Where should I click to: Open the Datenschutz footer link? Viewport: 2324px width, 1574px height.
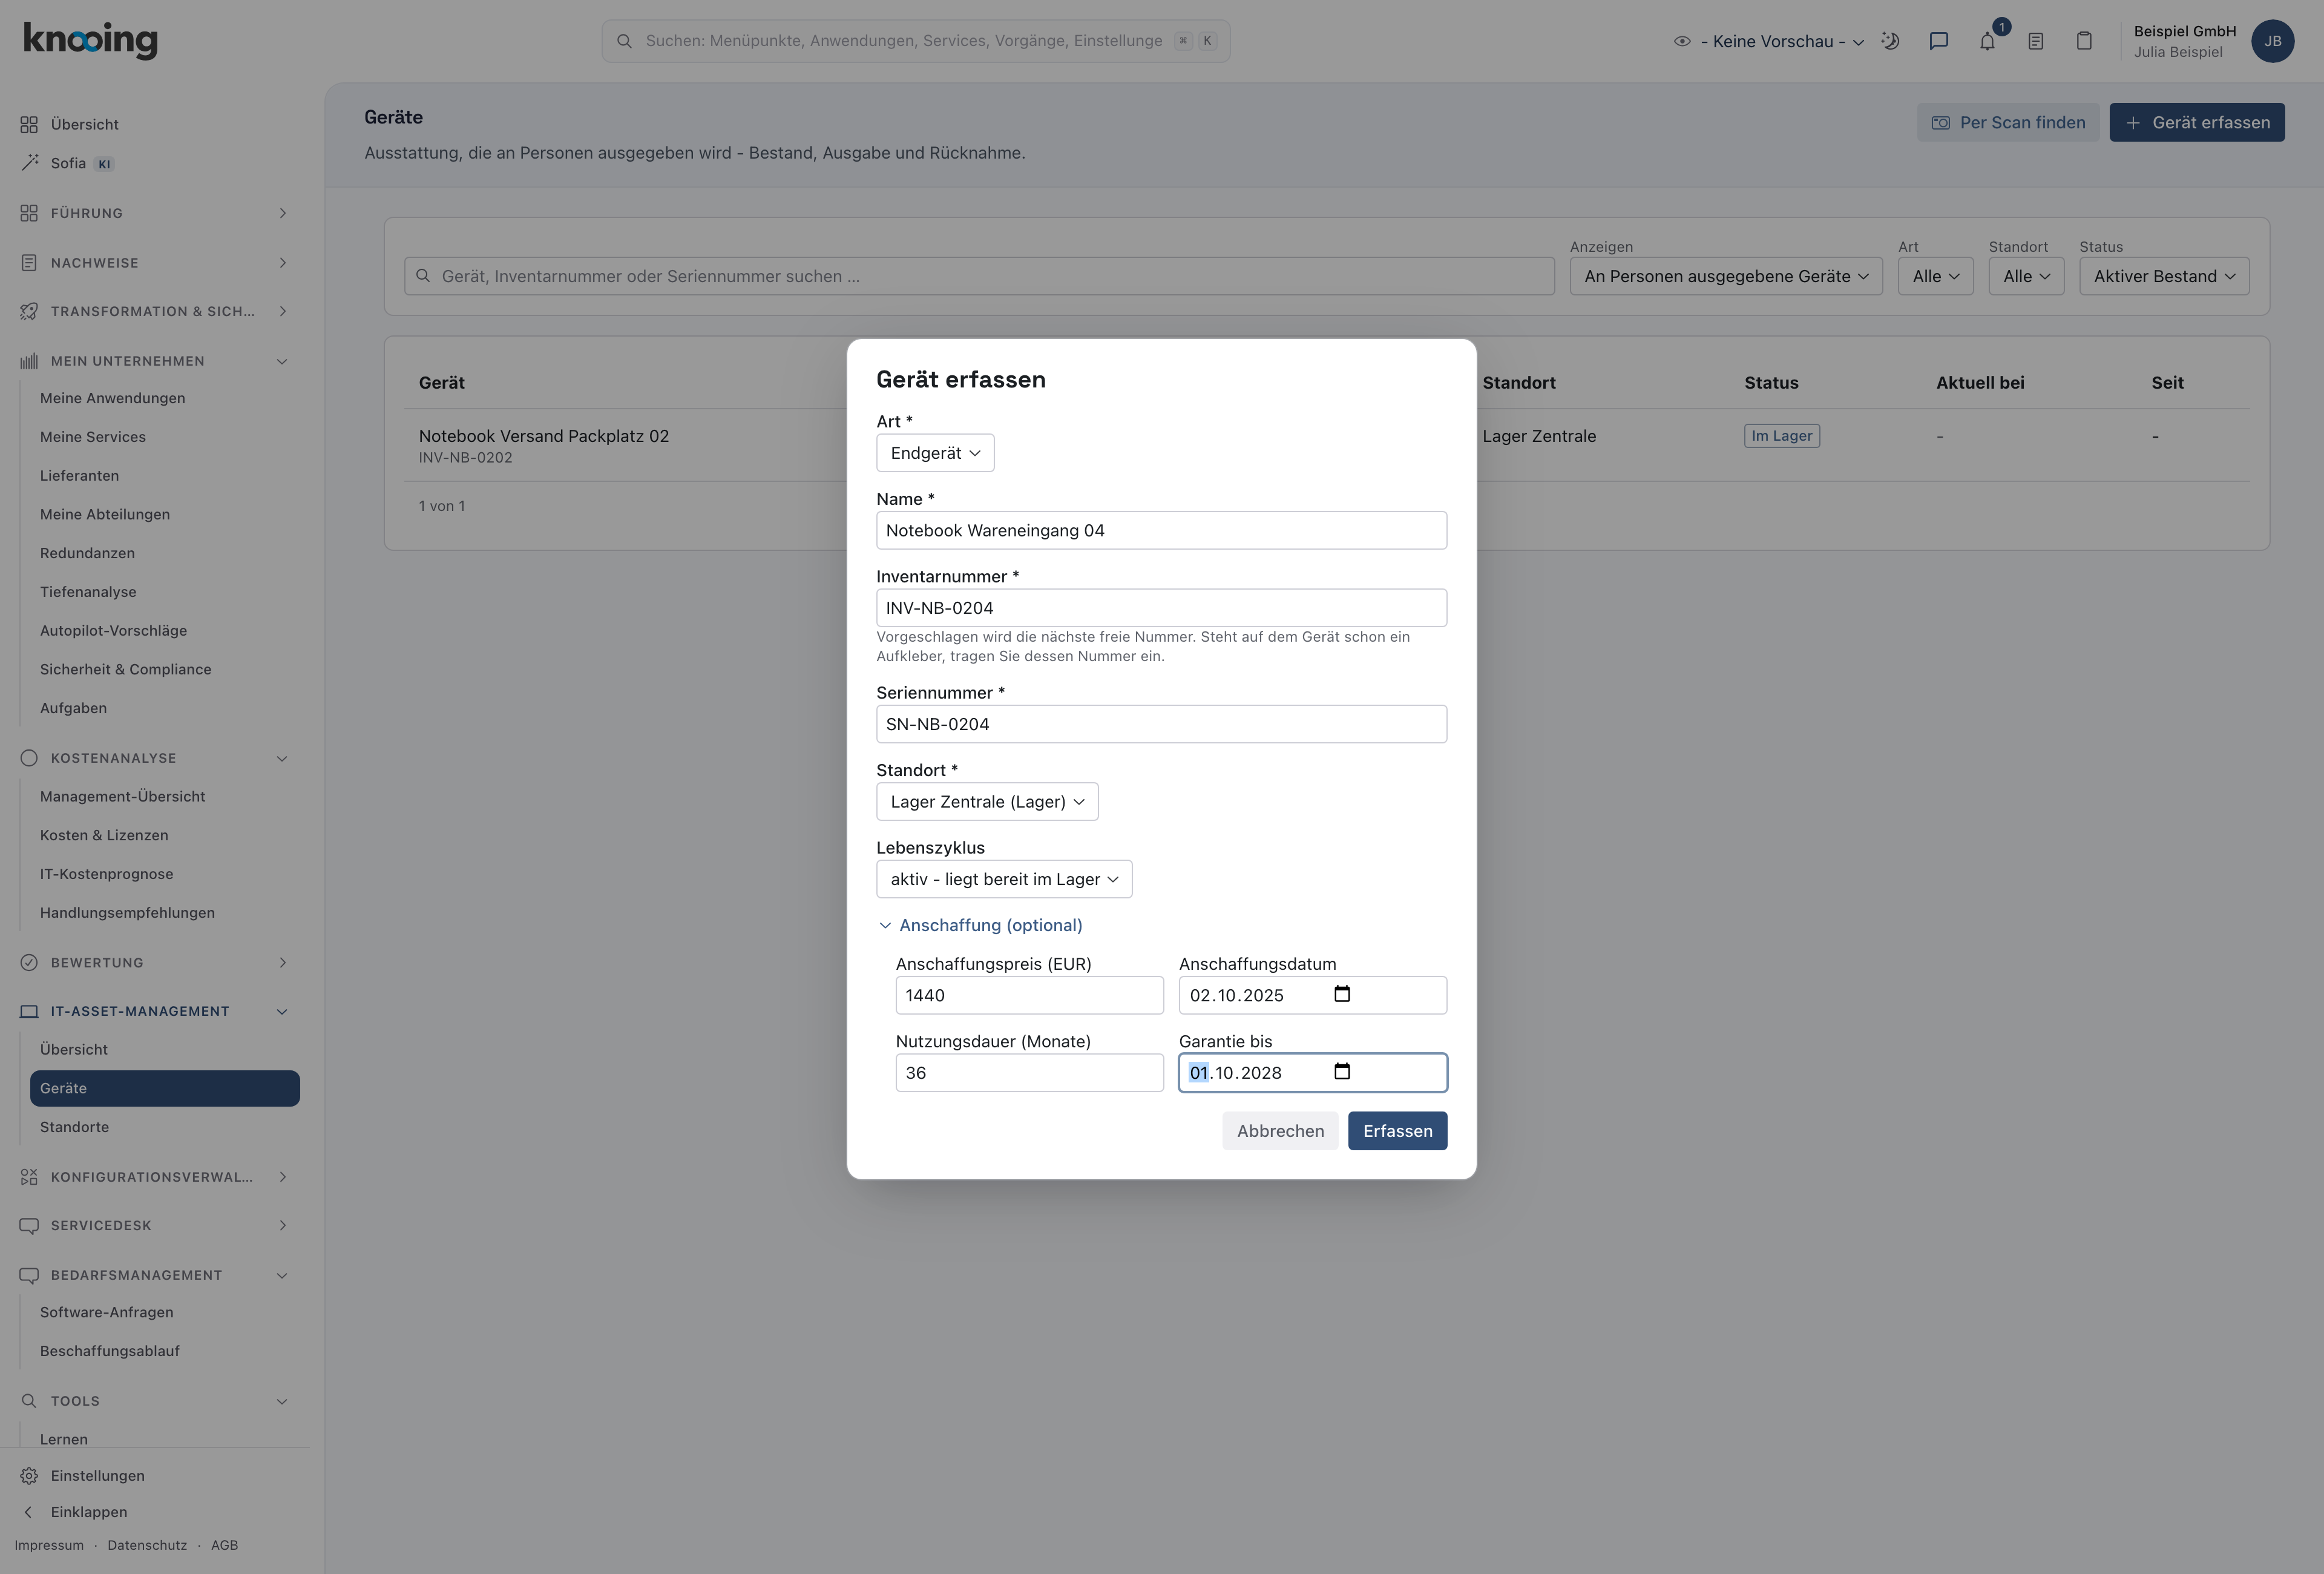pyautogui.click(x=147, y=1545)
